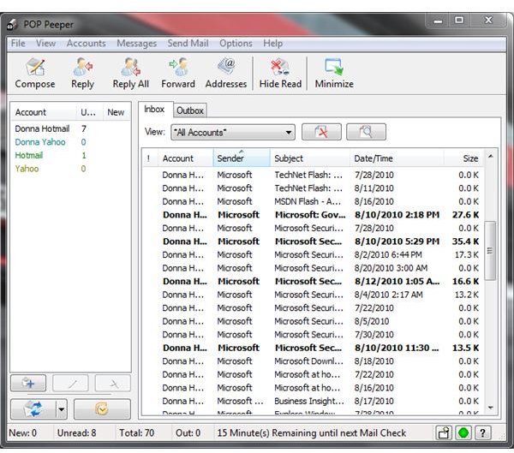Sort messages by Date/Time column header
The width and height of the screenshot is (514, 453).
397,158
